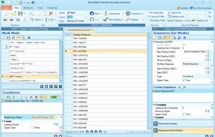Go to first record navigation icon

point(87,132)
